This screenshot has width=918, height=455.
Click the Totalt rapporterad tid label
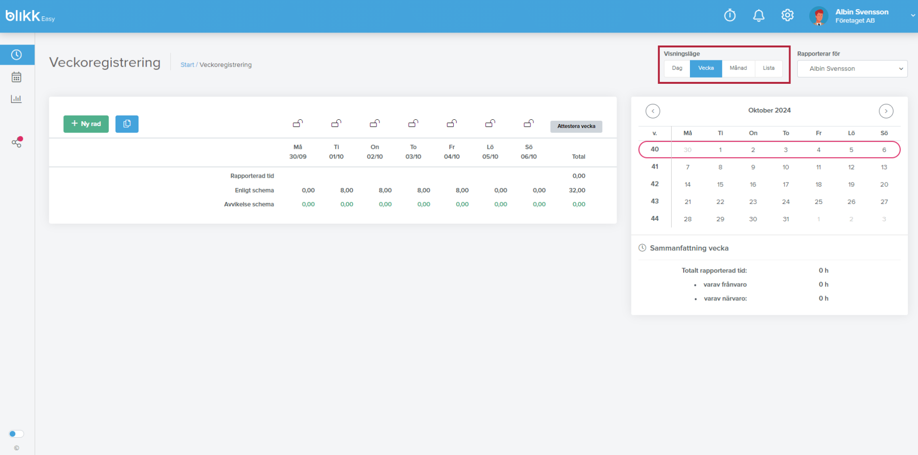714,271
